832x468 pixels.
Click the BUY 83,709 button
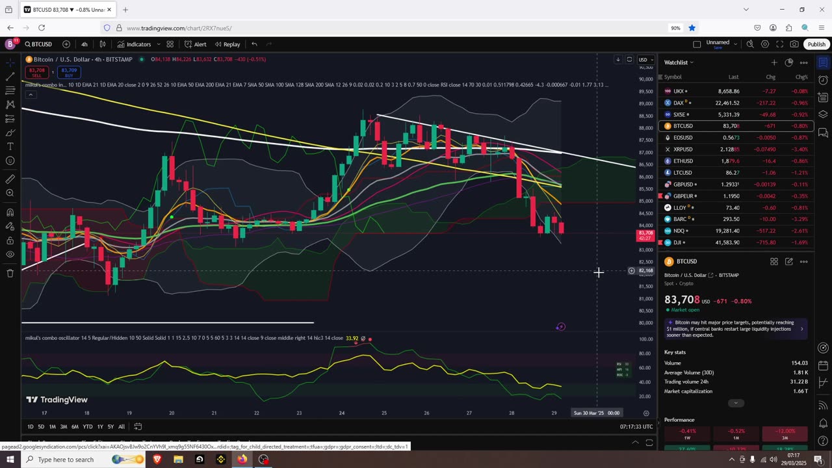(x=69, y=72)
